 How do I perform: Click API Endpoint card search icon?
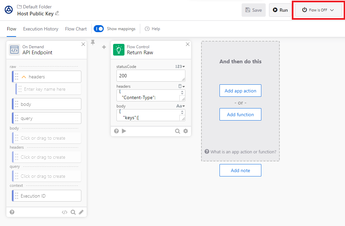click(x=73, y=212)
